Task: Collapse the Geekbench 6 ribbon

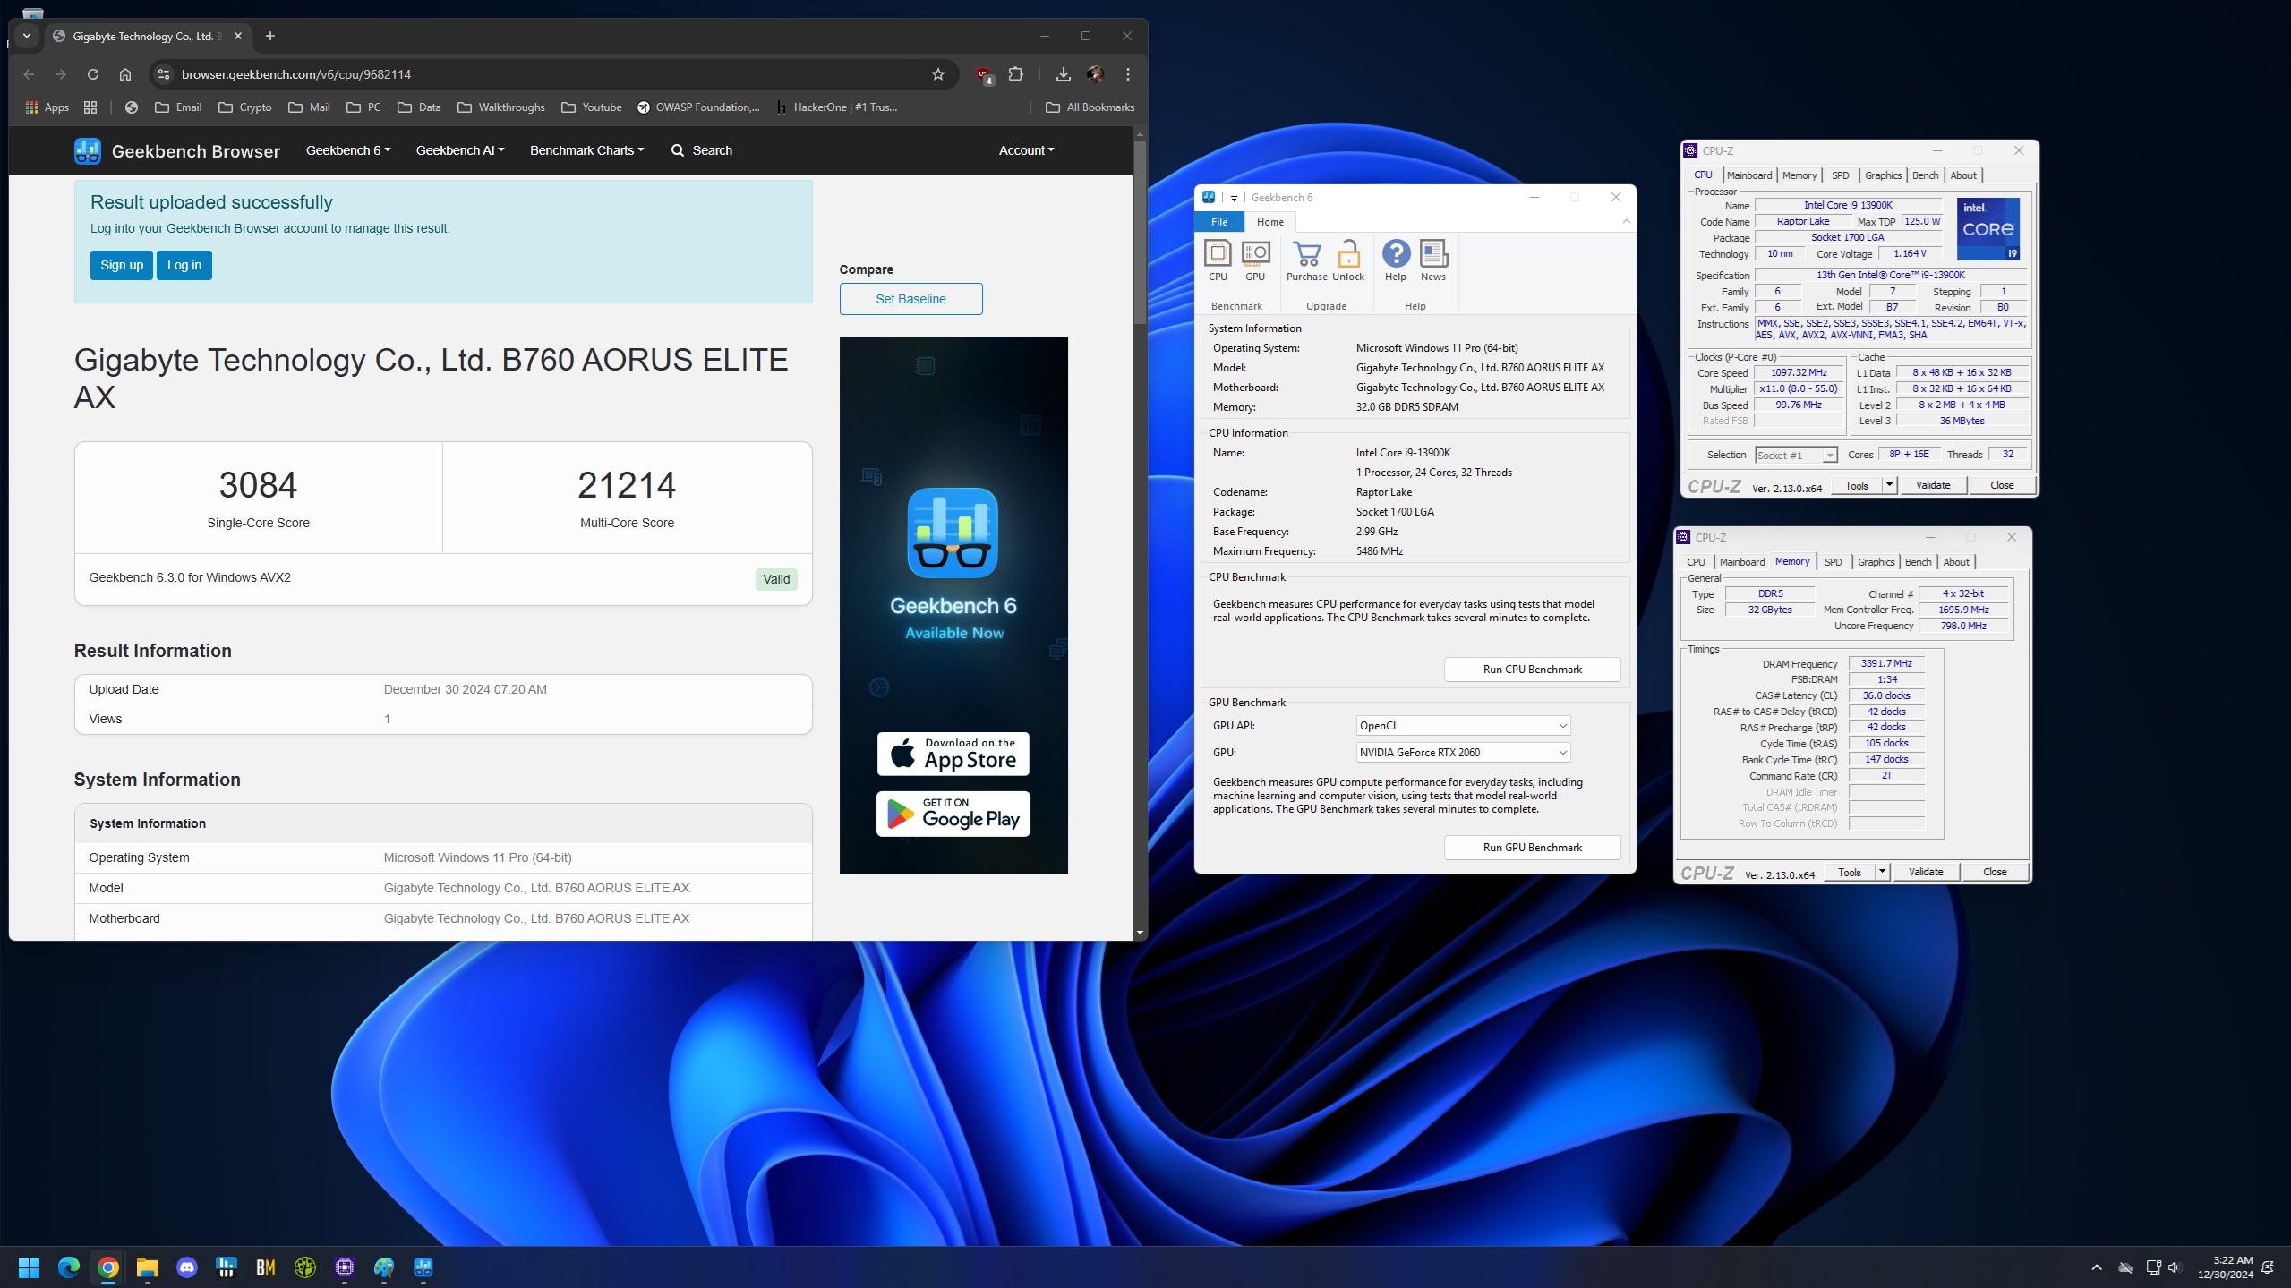Action: pos(1627,221)
